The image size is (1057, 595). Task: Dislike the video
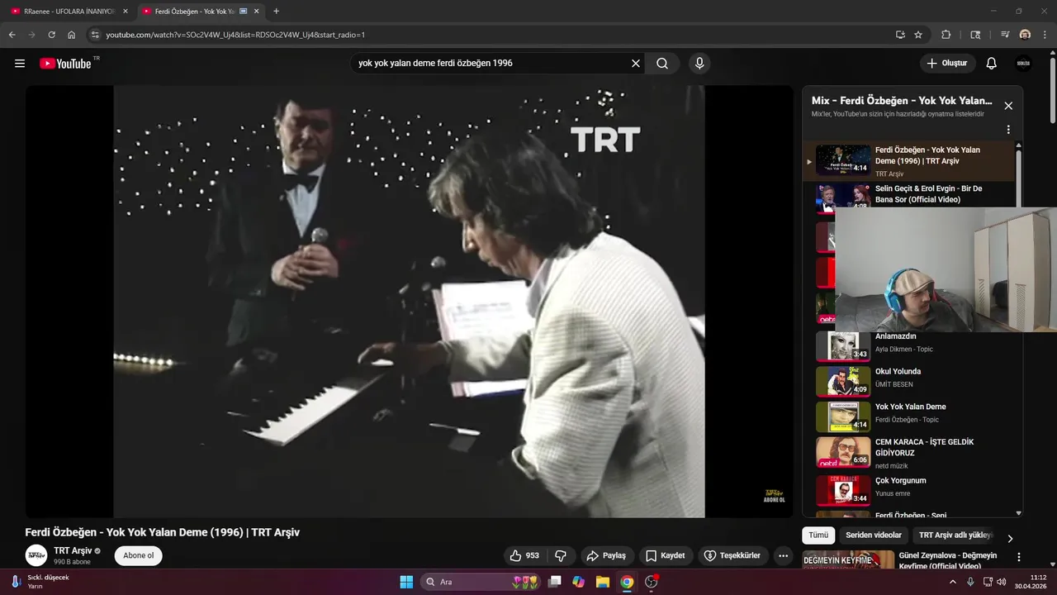(x=561, y=555)
